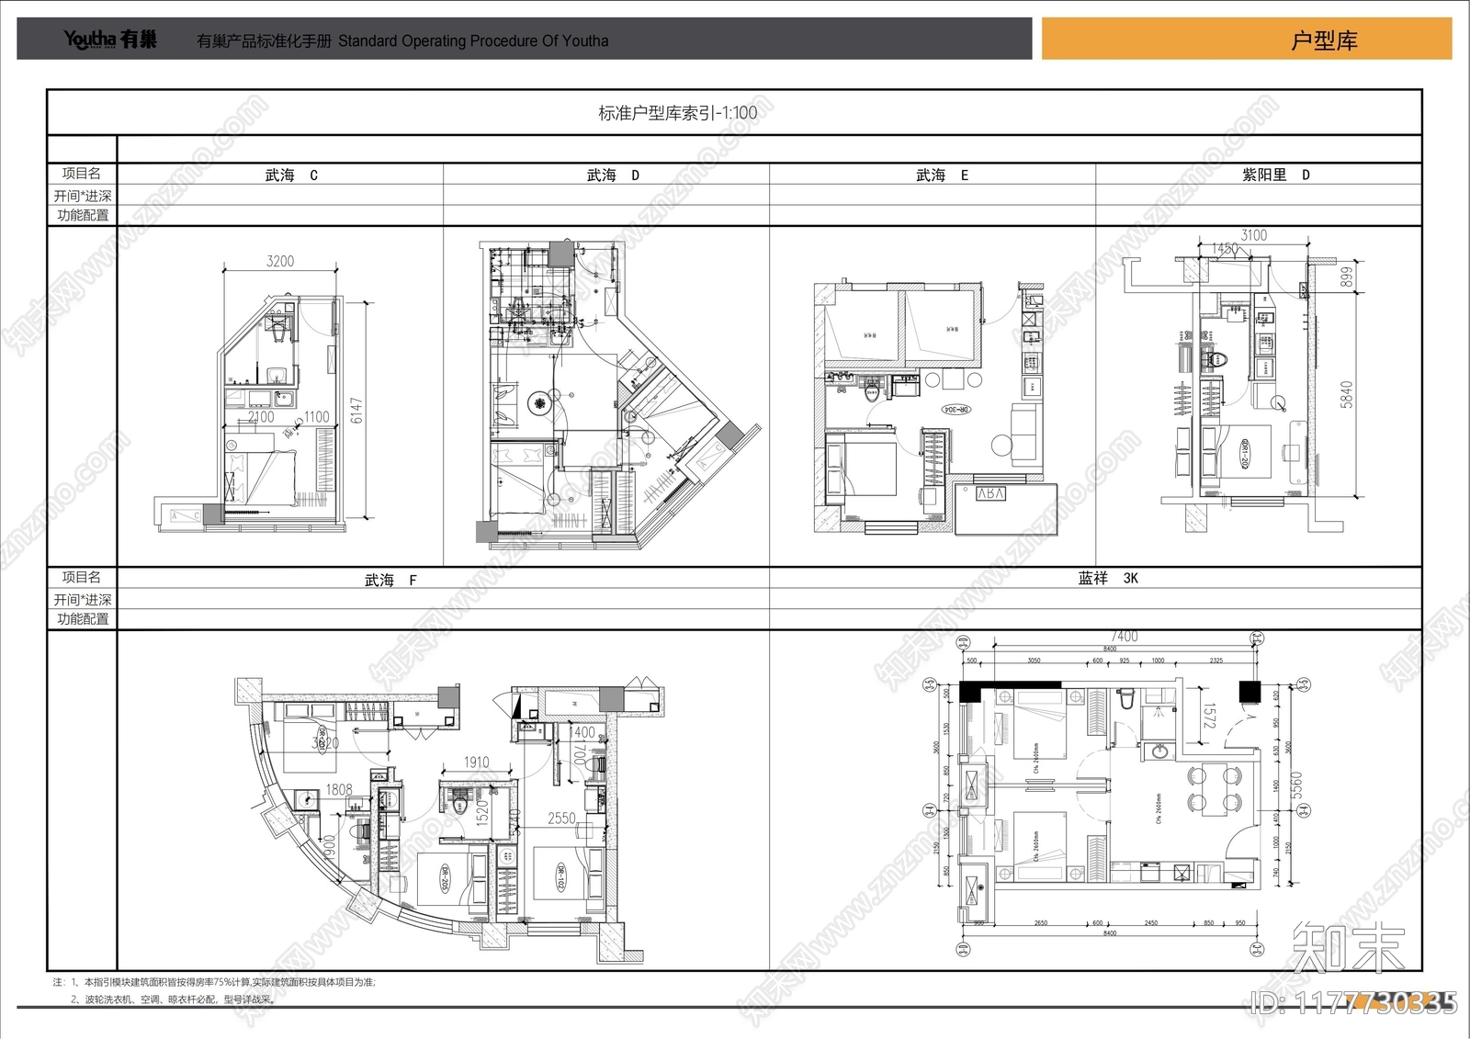1470x1039 pixels.
Task: Click the Youtha 有巢 logo
Action: pos(110,40)
